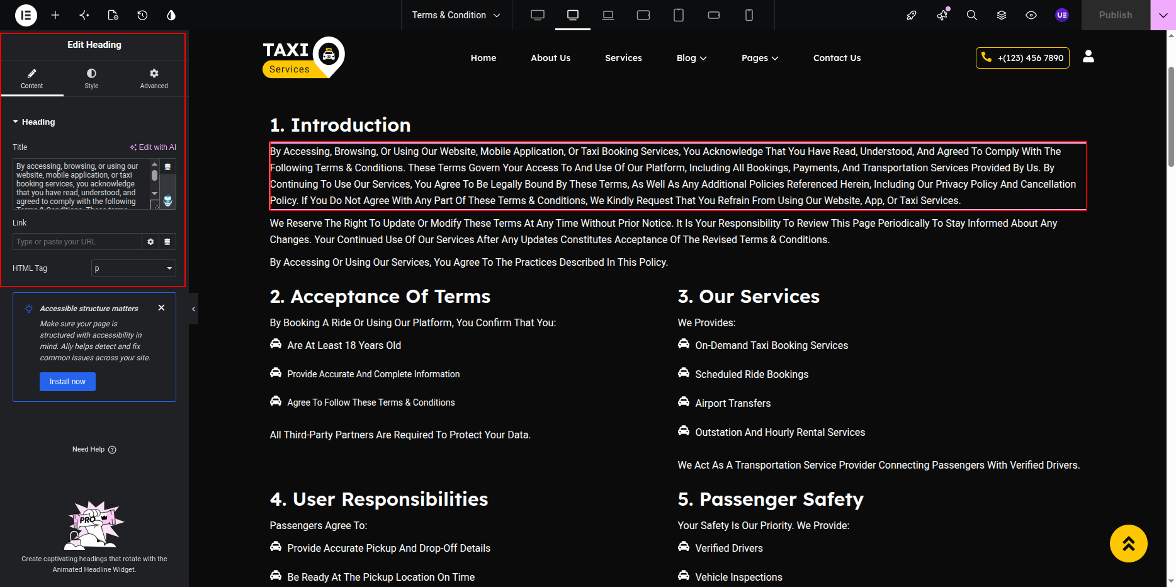
Task: Click the yellow scroll-to-top arrow button
Action: 1129,544
